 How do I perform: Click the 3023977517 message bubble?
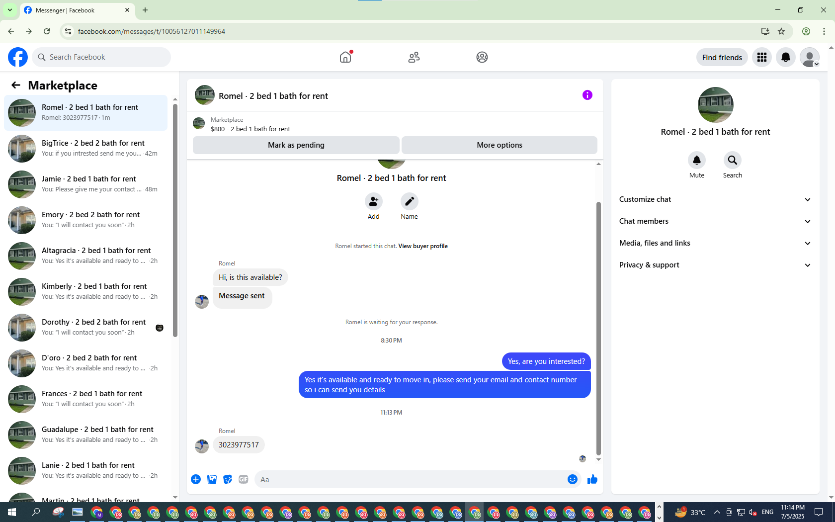pyautogui.click(x=239, y=445)
